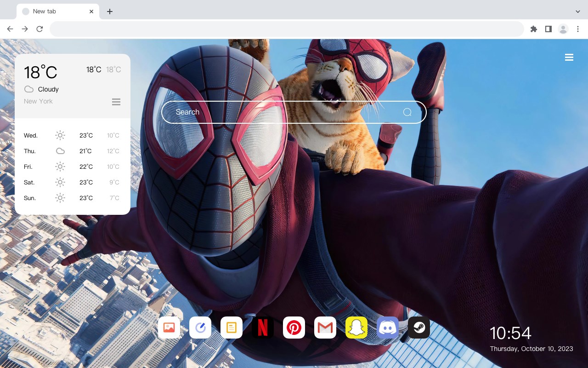Open the Gmail shortcut icon

325,328
